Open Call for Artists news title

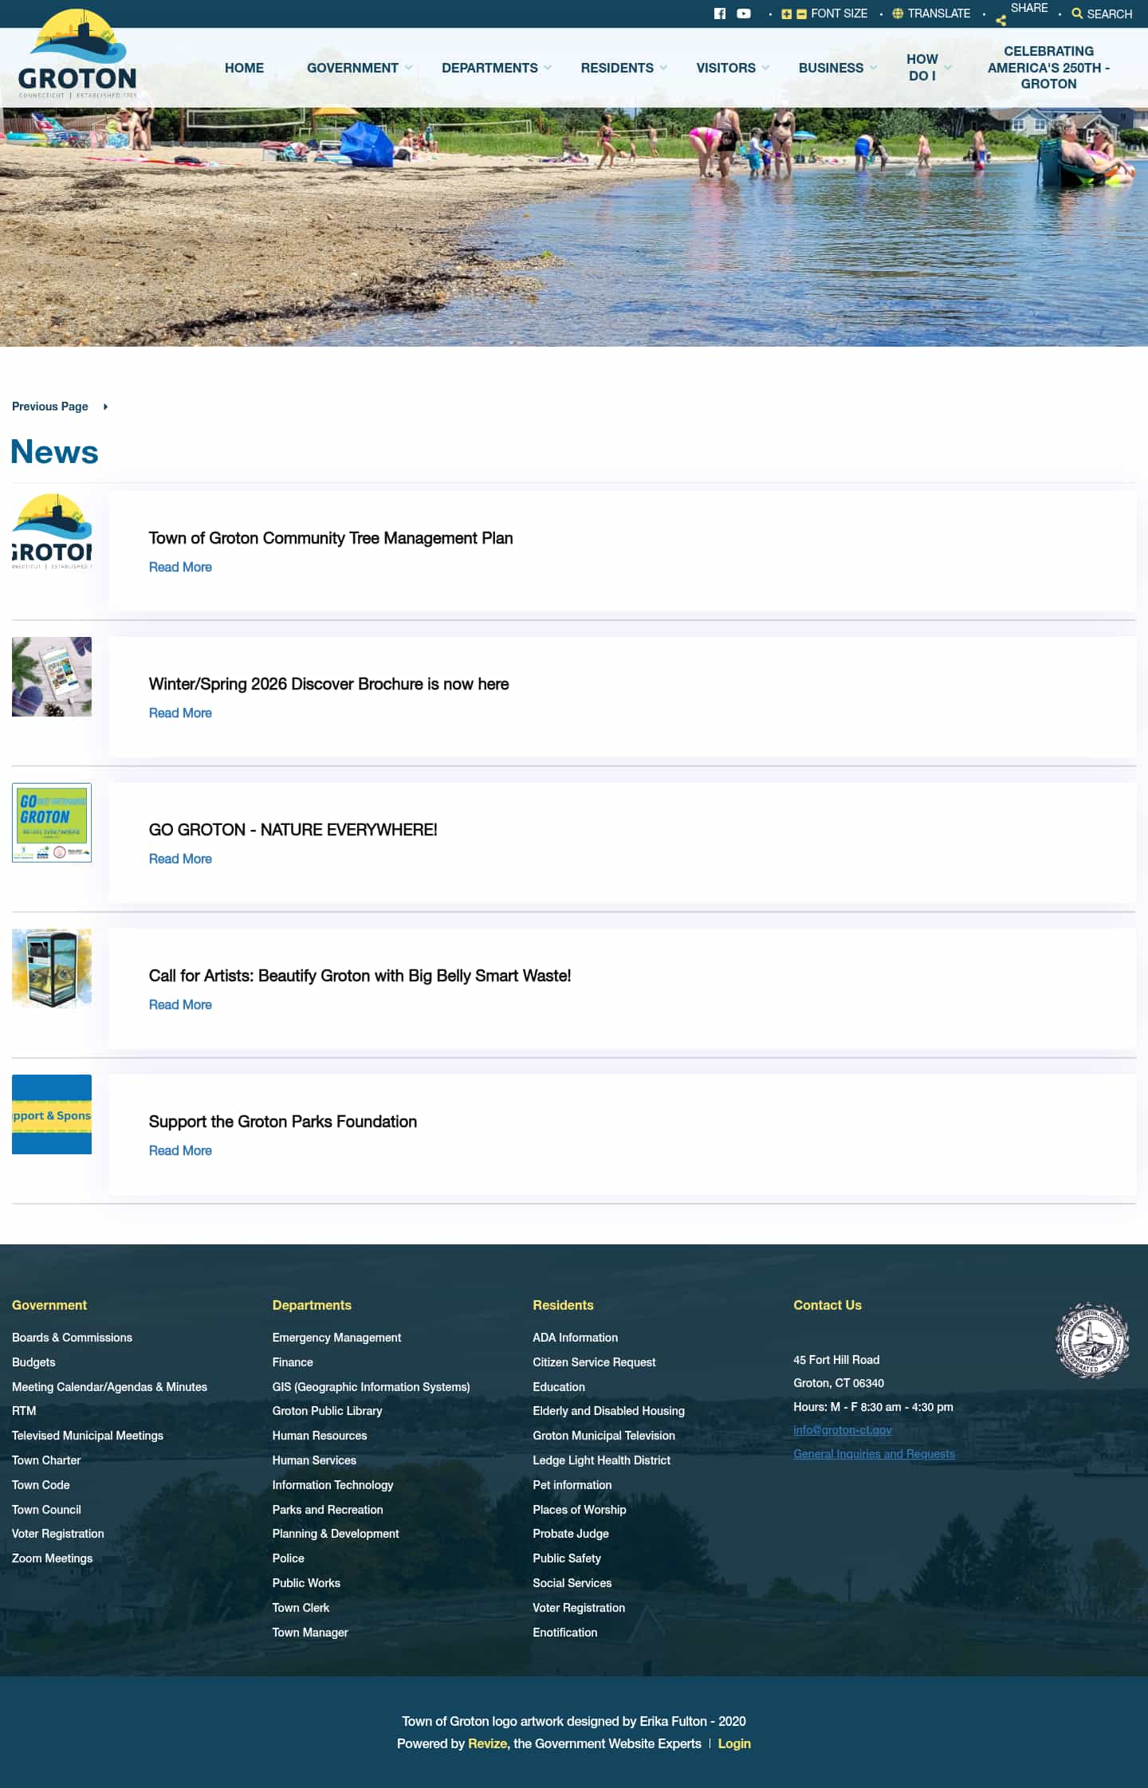360,976
